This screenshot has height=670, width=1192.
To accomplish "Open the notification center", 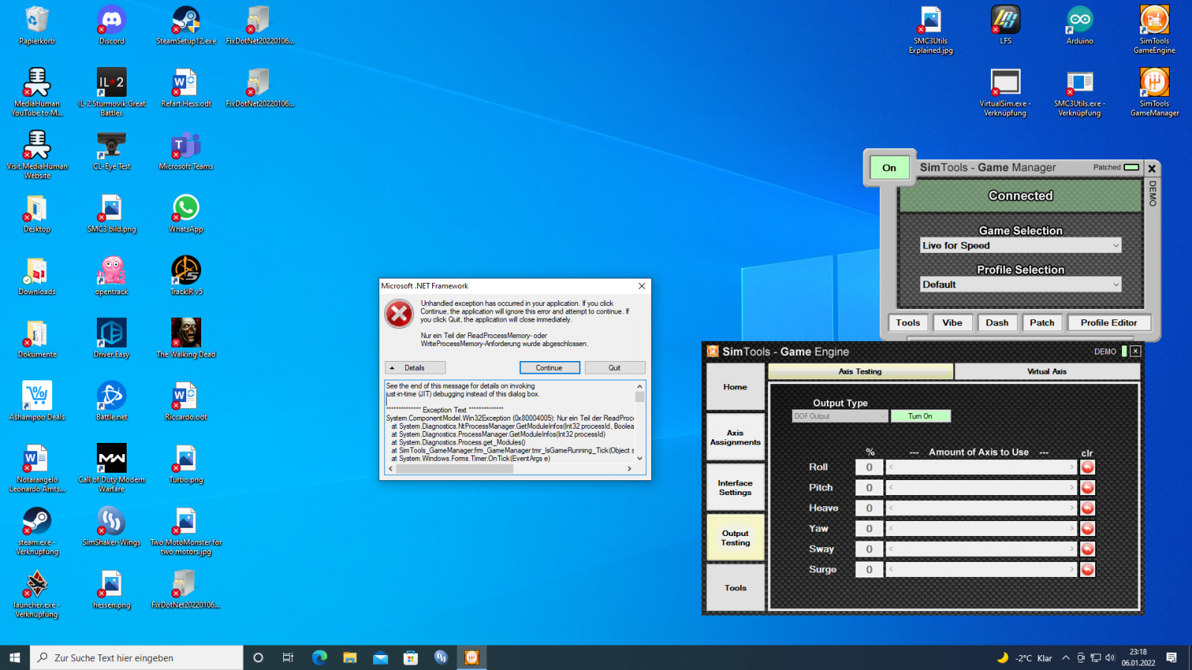I will point(1171,657).
